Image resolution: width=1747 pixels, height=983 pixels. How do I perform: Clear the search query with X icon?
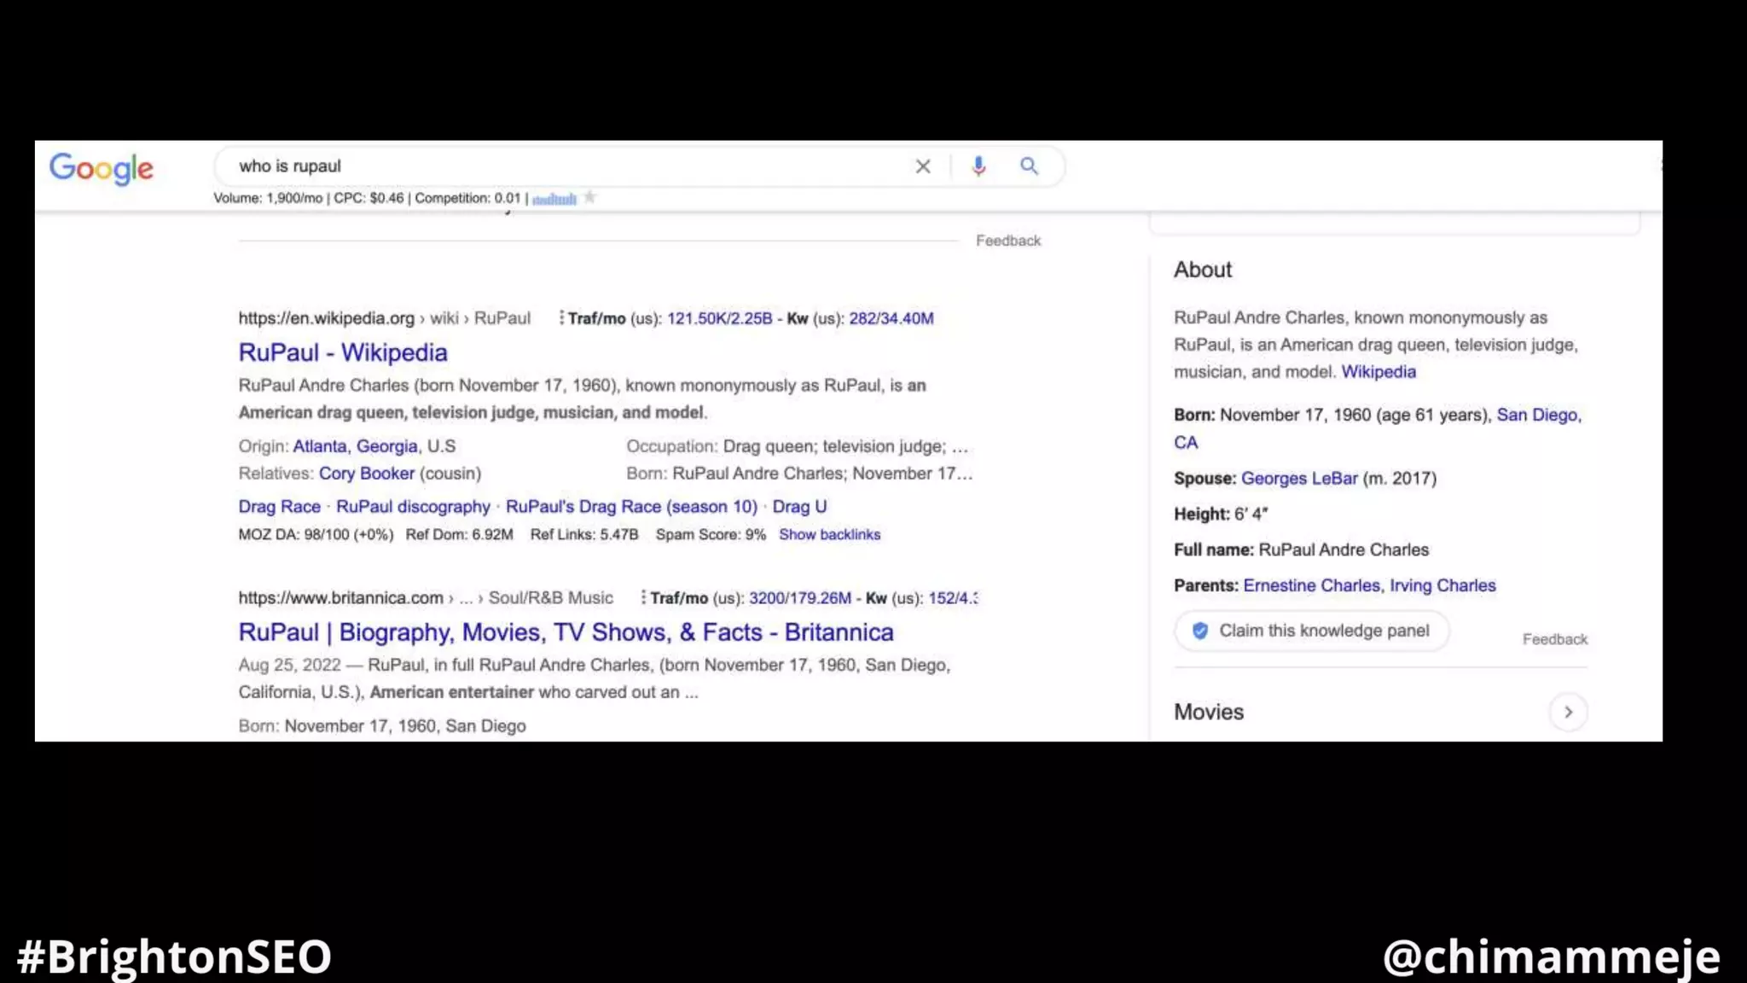(x=923, y=166)
